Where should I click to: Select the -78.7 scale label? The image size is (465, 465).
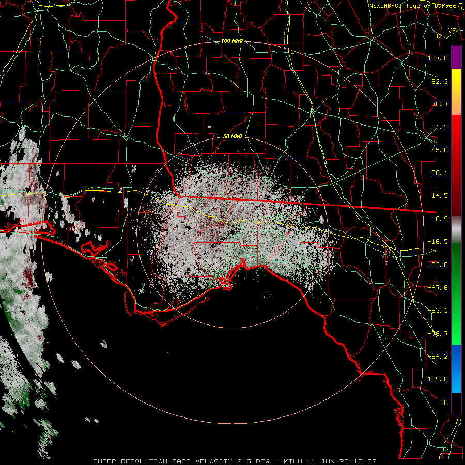438,333
